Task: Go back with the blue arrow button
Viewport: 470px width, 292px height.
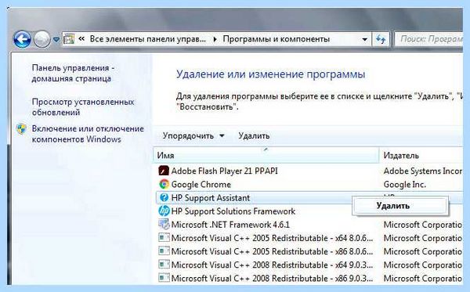Action: tap(22, 39)
